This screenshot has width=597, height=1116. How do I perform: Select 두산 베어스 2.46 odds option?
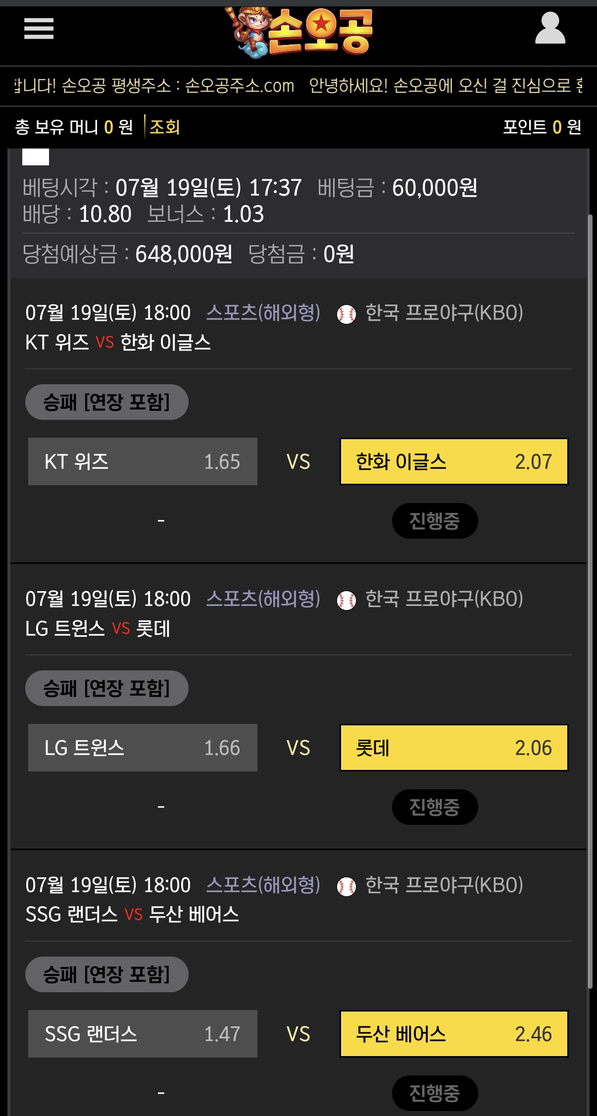(x=454, y=1034)
